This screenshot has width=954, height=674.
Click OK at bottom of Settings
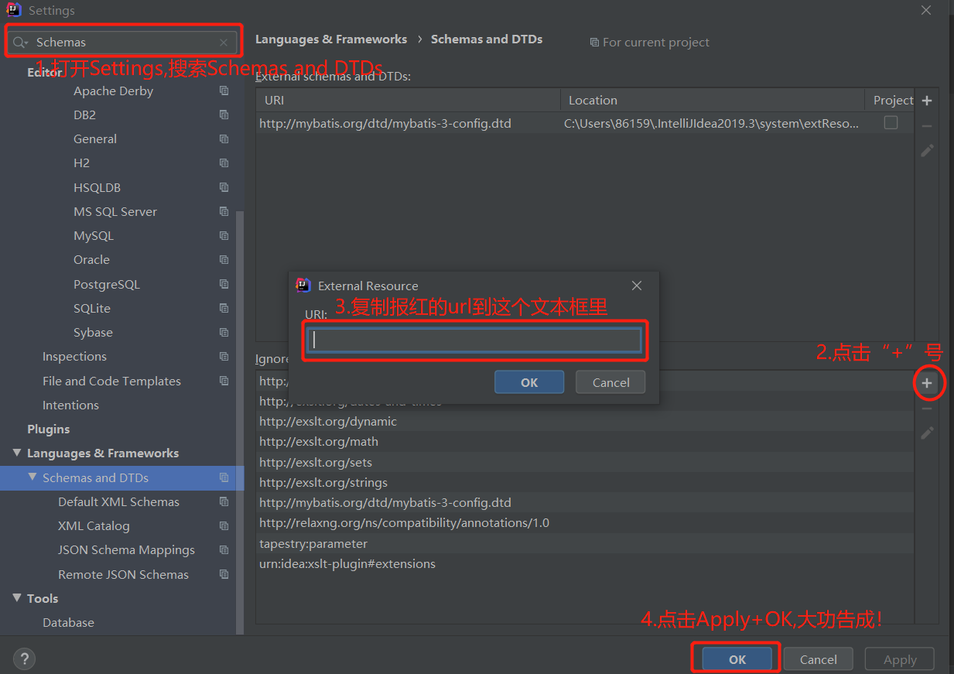tap(737, 659)
